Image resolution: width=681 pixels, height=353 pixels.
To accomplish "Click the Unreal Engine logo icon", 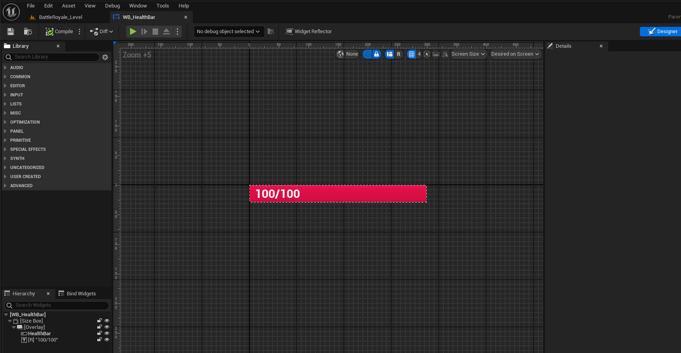I will pyautogui.click(x=11, y=12).
